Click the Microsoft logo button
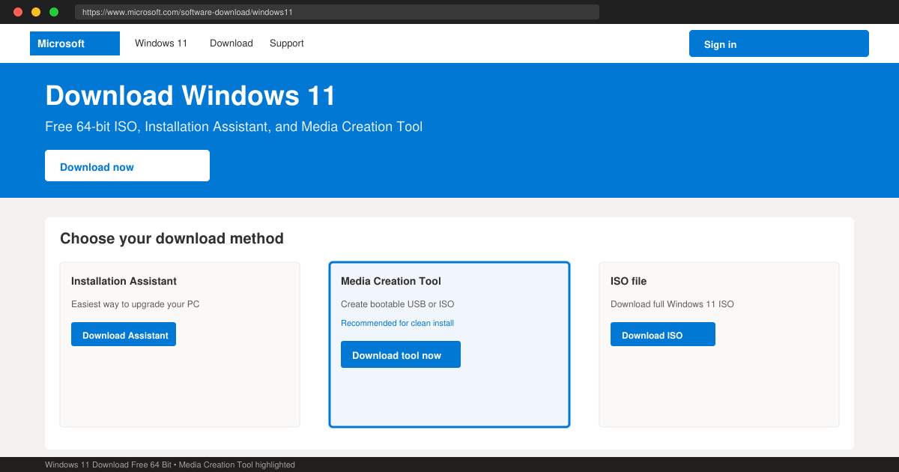The width and height of the screenshot is (899, 472). (x=75, y=43)
